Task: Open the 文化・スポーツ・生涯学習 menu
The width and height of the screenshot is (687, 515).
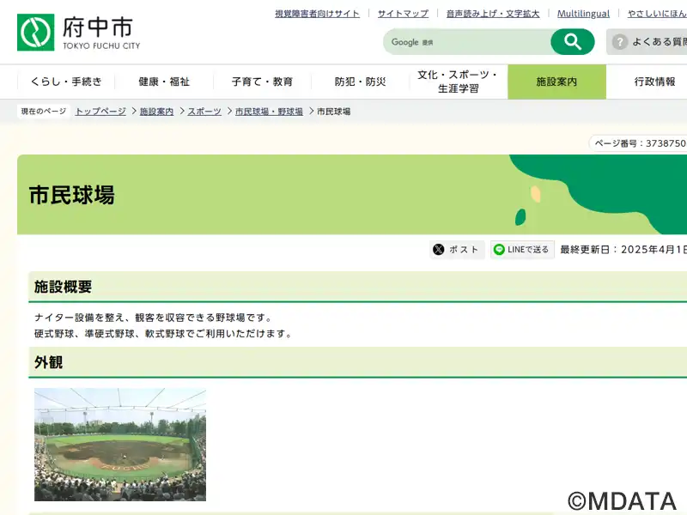Action: coord(459,82)
